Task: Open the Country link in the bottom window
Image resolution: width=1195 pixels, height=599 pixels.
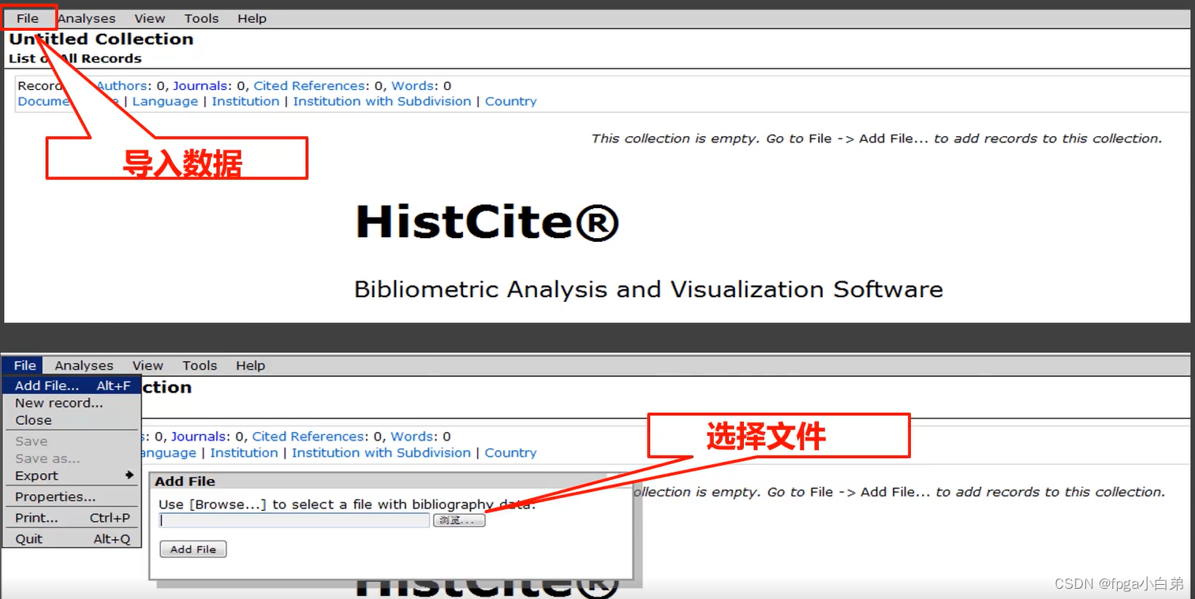Action: click(510, 453)
